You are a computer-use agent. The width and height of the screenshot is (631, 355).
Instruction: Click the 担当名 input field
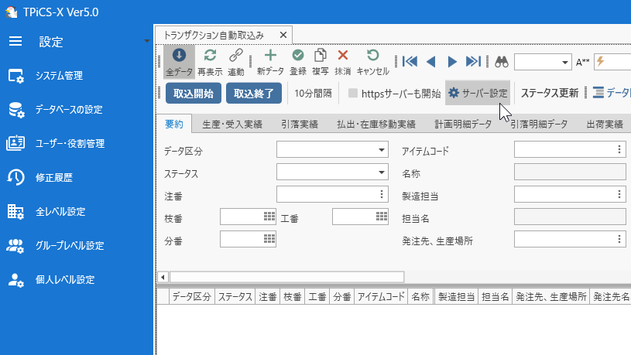(570, 217)
